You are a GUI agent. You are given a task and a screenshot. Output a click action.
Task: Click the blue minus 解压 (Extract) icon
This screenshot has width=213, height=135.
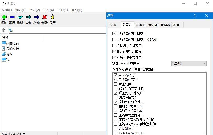coord(12,17)
